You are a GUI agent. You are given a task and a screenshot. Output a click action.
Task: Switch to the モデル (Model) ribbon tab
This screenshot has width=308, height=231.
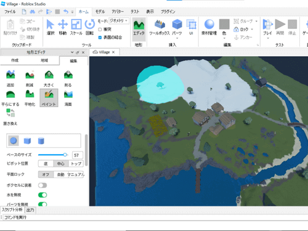(x=100, y=12)
